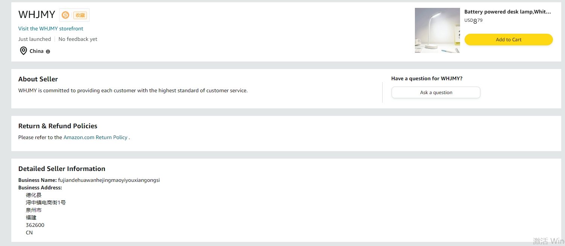Open the Amazon.com Return Policy link
565x246 pixels.
96,137
